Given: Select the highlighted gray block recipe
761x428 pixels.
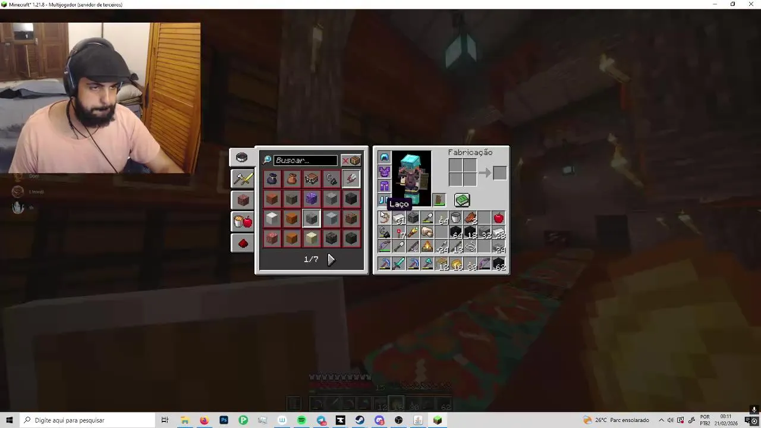Looking at the screenshot, I should click(x=312, y=219).
